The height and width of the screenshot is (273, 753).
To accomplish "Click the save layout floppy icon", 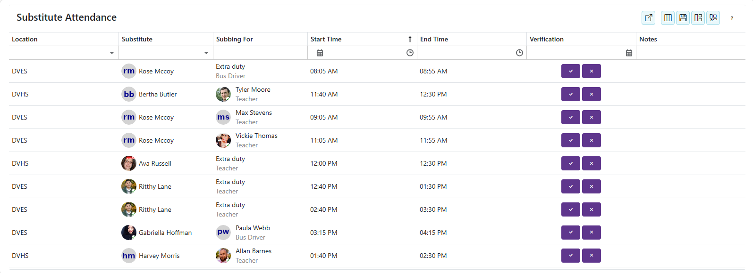I will pyautogui.click(x=683, y=18).
